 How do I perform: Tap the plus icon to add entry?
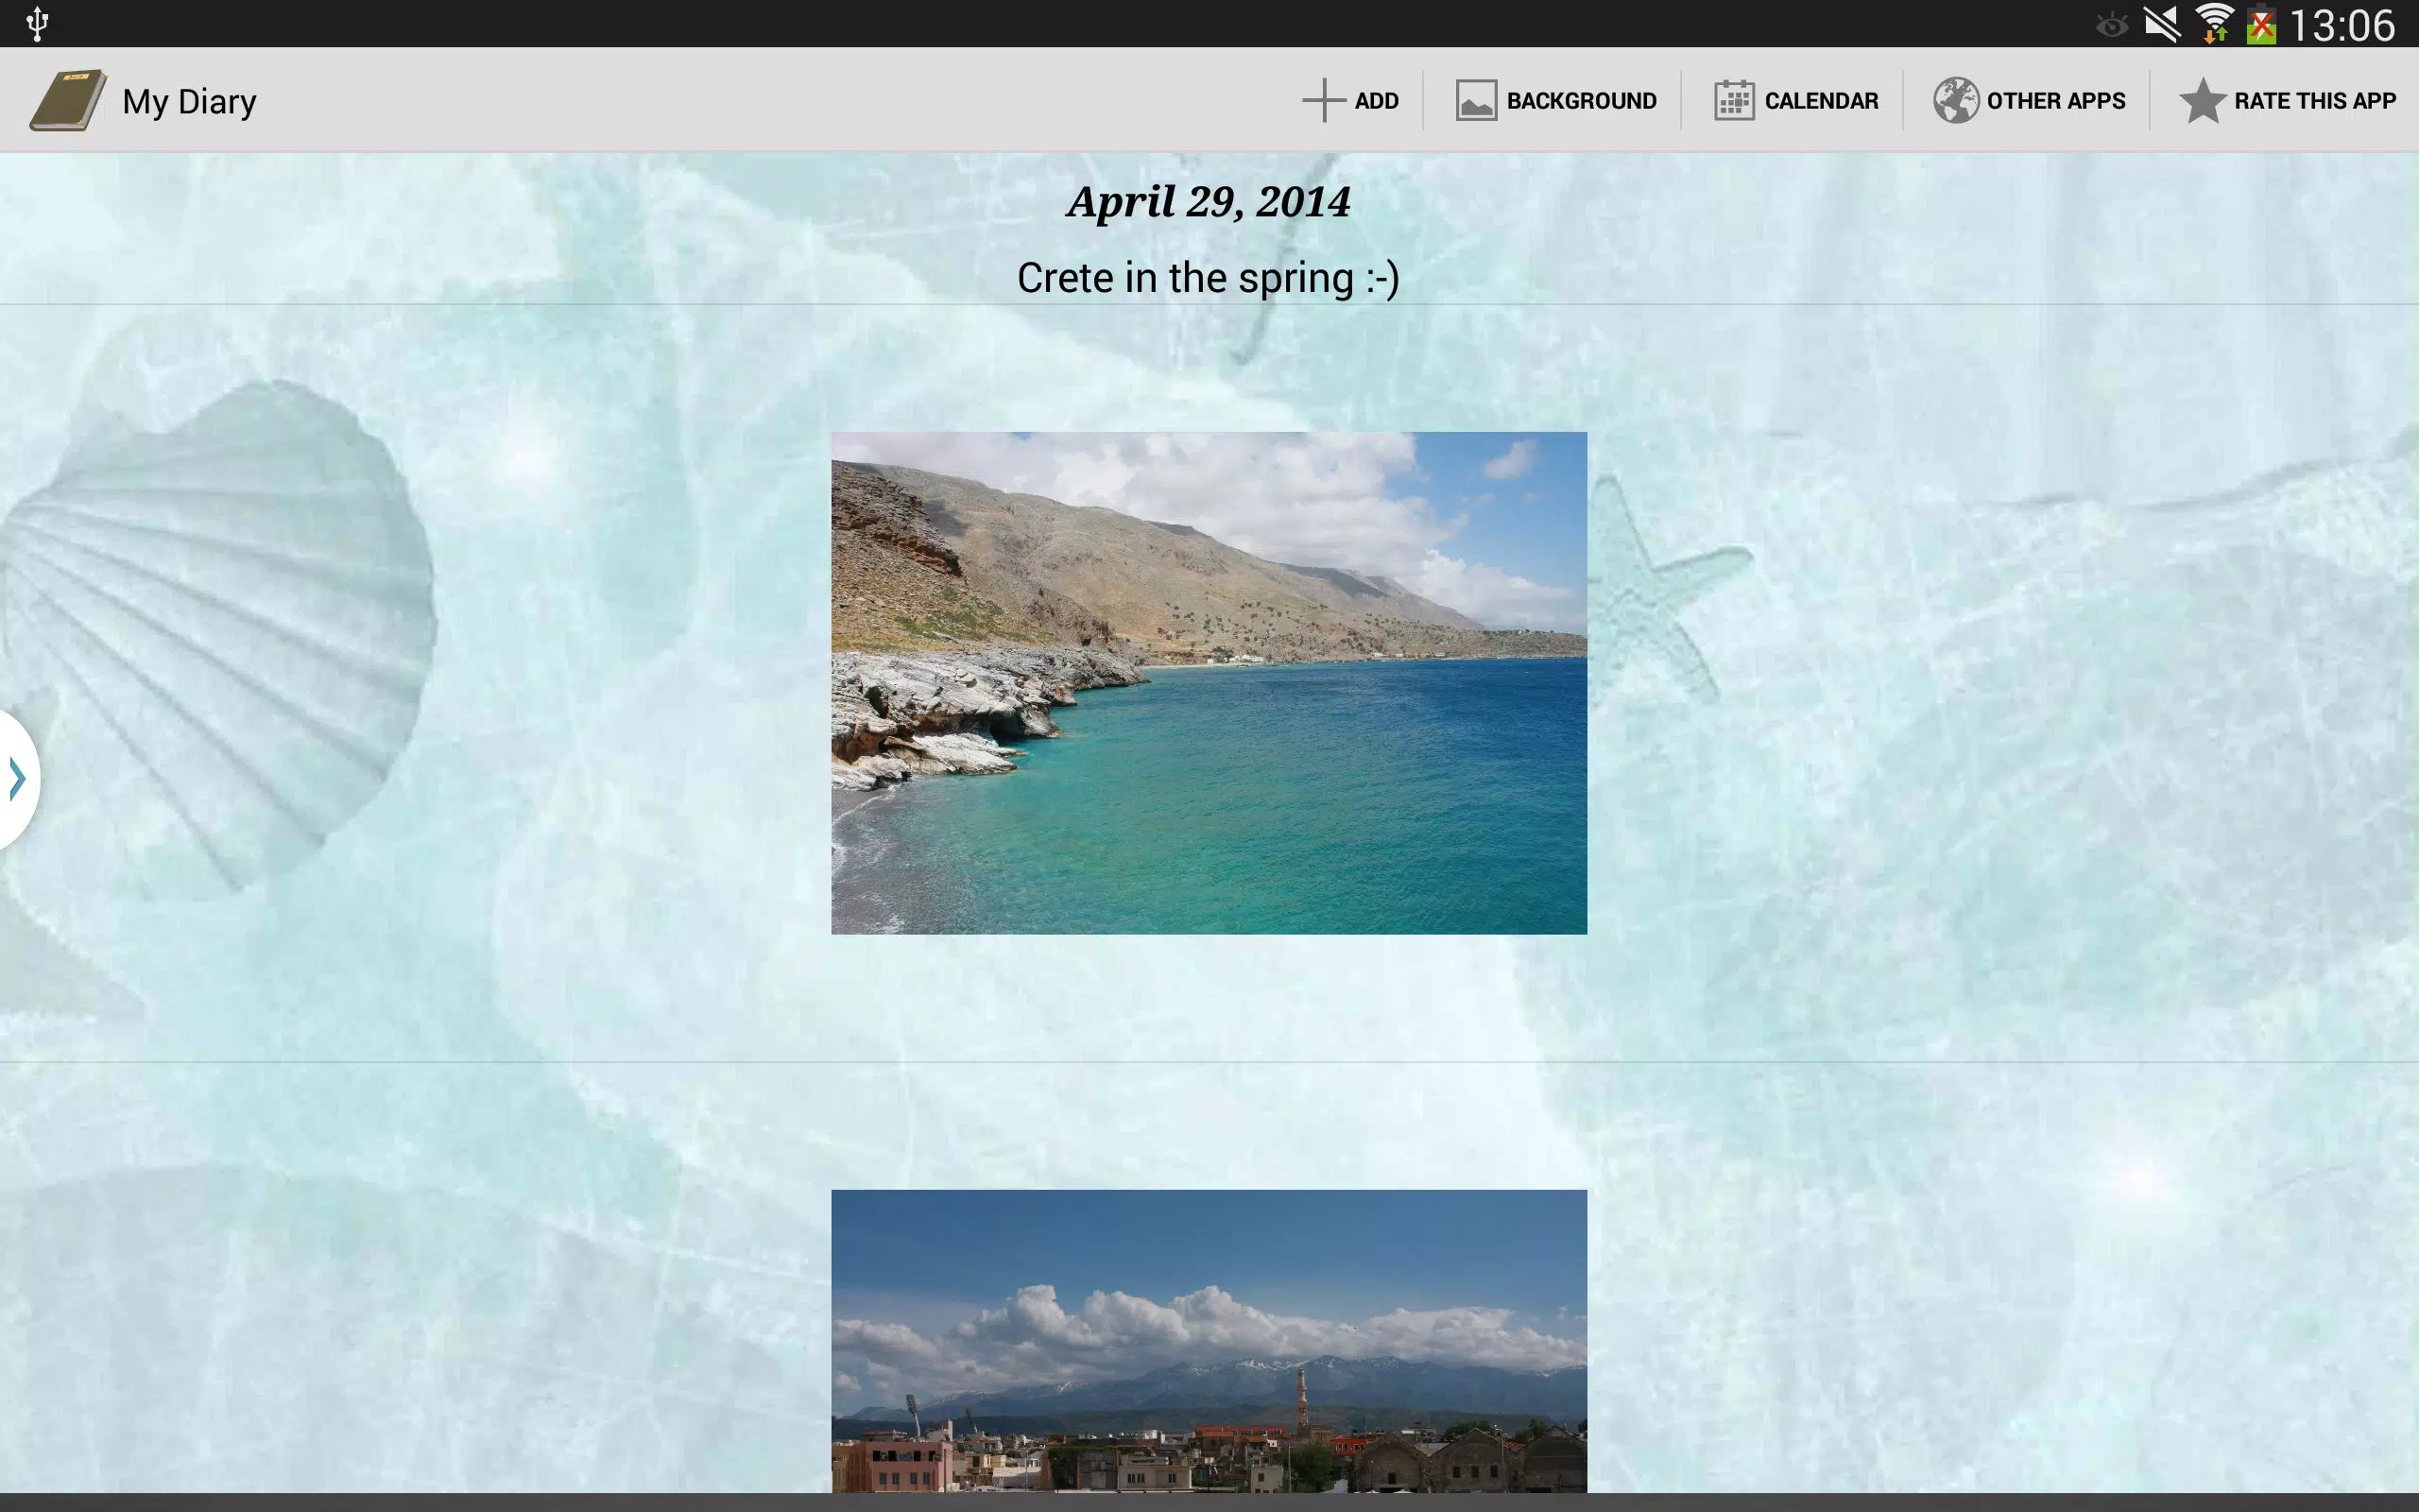point(1324,100)
